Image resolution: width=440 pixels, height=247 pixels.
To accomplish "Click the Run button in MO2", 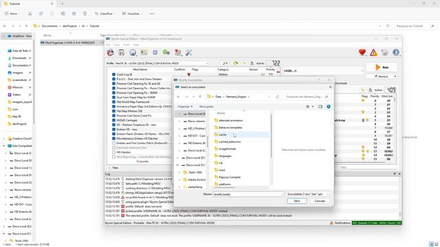I will tap(382, 67).
